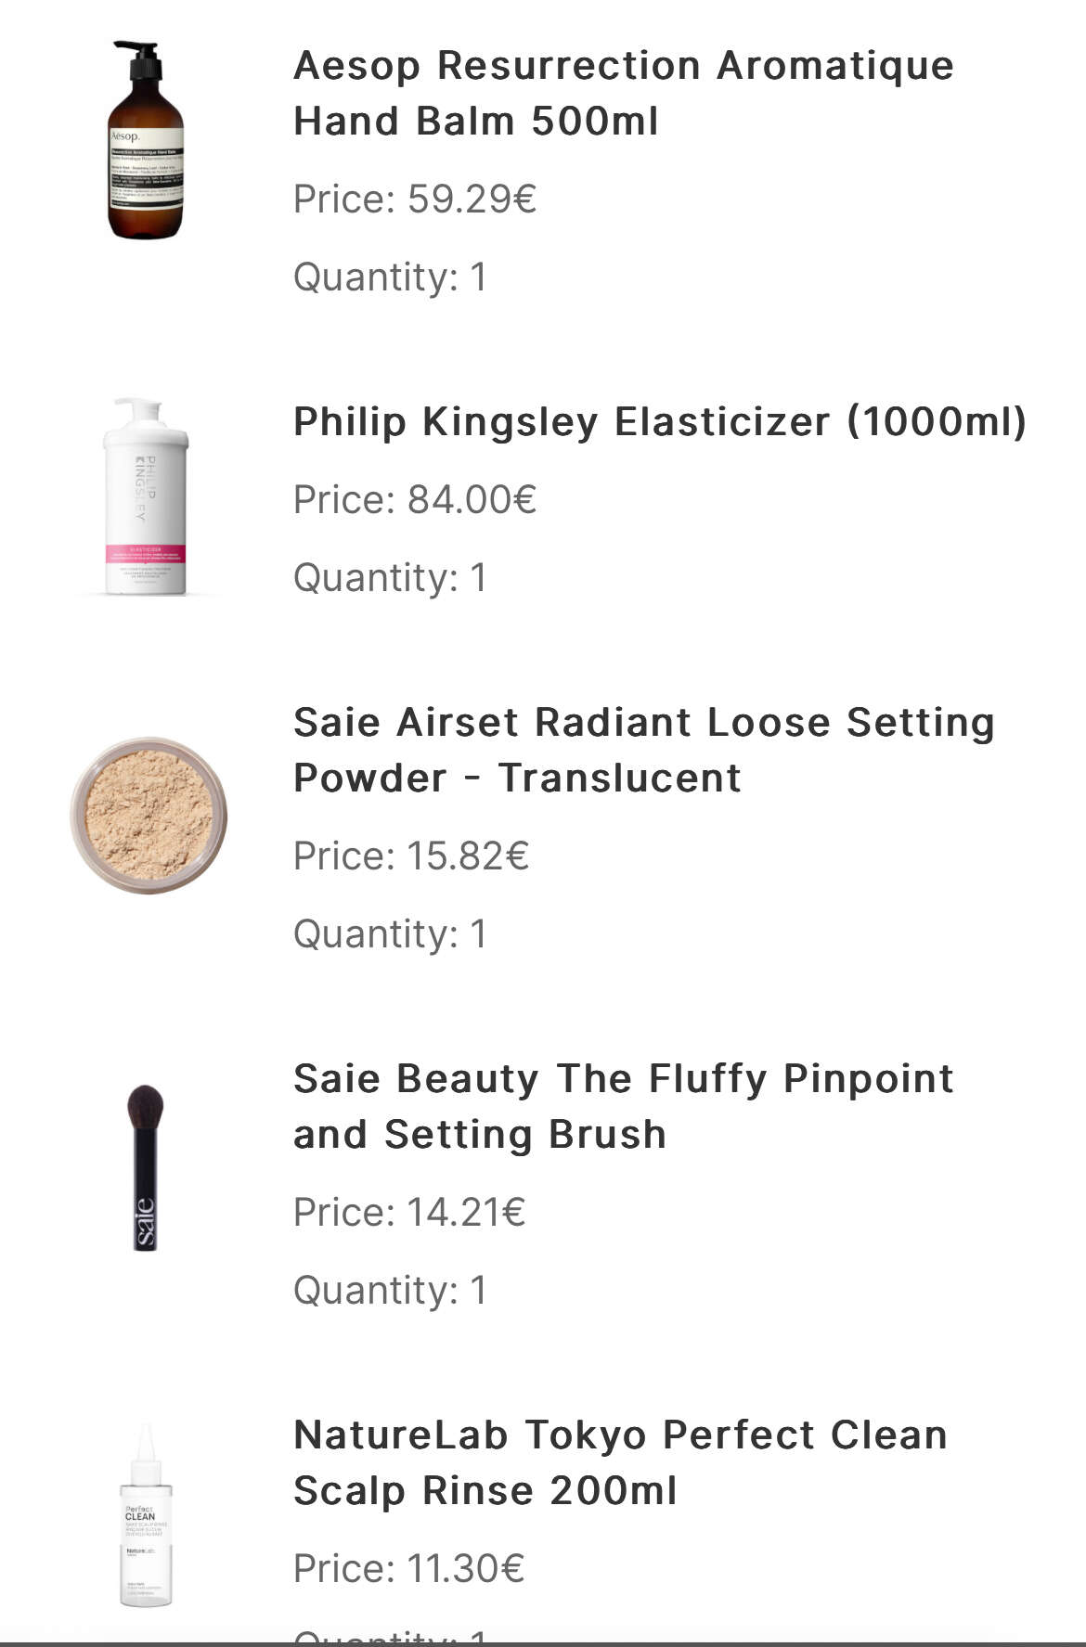
Task: Select the partially visible scalp rinse quantity line
Action: (x=390, y=1635)
